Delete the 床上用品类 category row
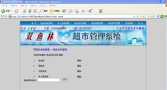 point(79,76)
